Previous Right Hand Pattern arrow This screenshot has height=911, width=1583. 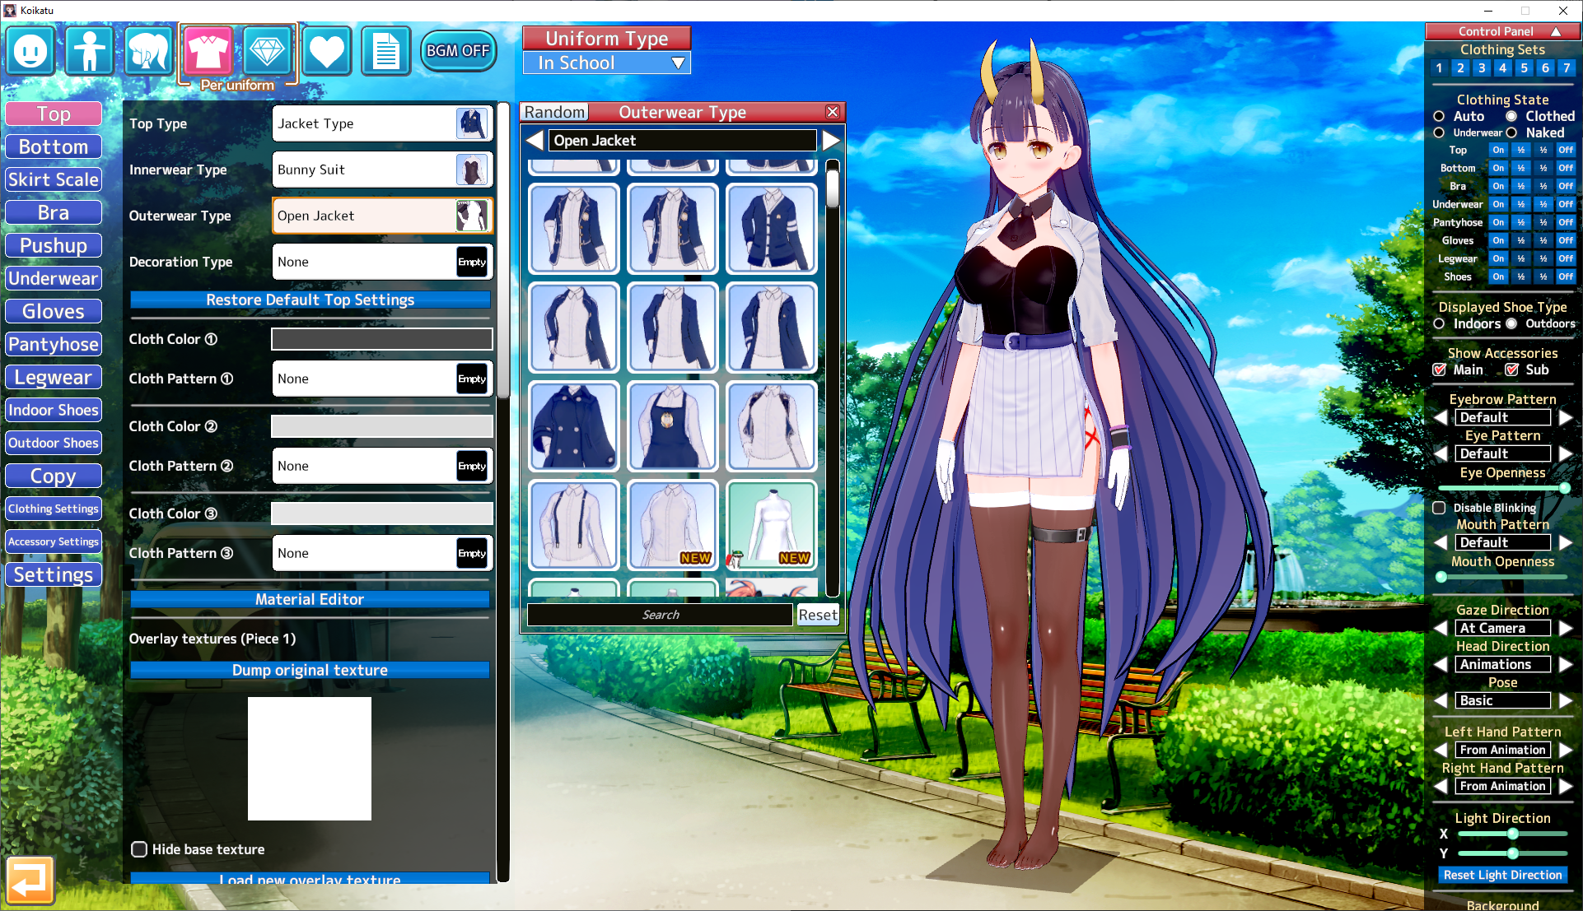click(x=1441, y=786)
